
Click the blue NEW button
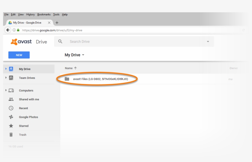click(19, 55)
